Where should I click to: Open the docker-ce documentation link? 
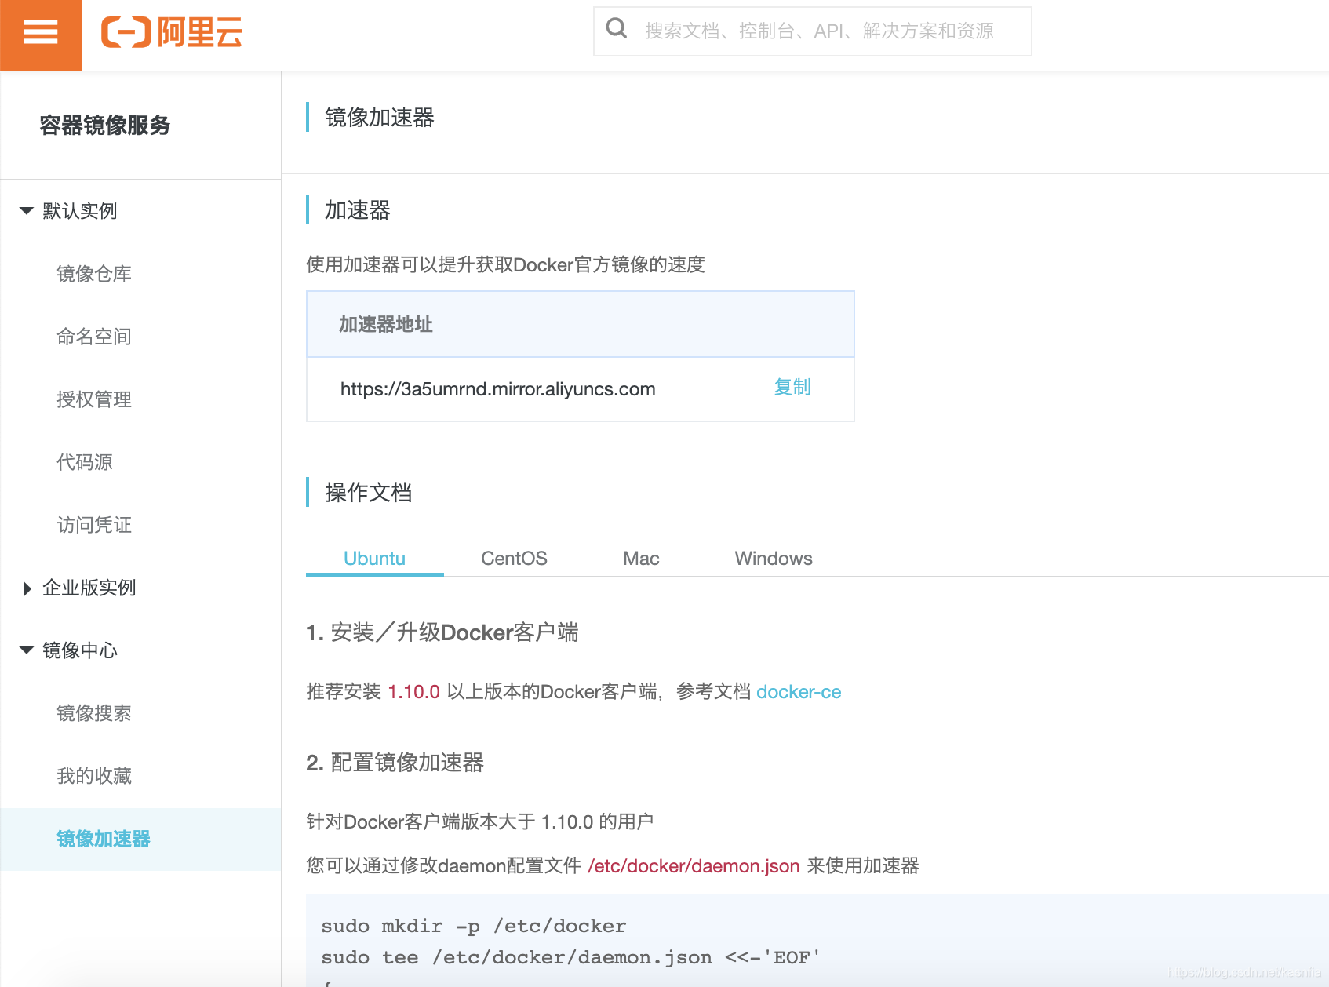[799, 692]
